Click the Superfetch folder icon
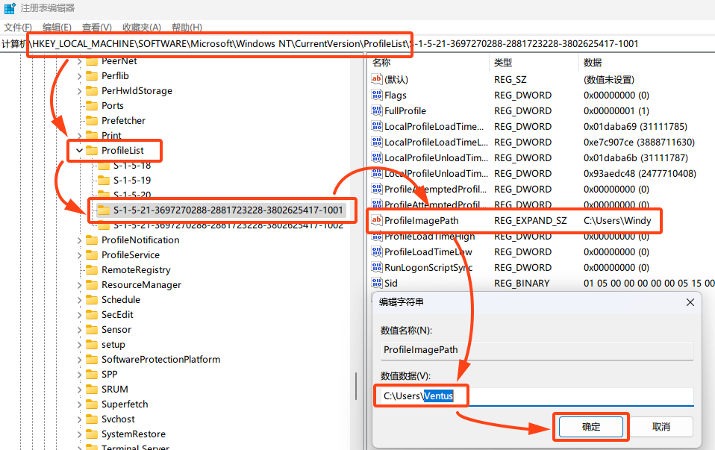Screen dimensions: 715x450 pos(92,404)
